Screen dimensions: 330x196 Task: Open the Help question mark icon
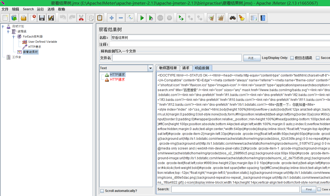[263, 18]
